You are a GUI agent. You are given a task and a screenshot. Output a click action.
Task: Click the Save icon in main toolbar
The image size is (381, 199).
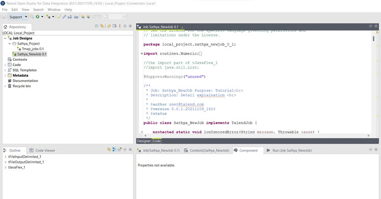coord(4,17)
